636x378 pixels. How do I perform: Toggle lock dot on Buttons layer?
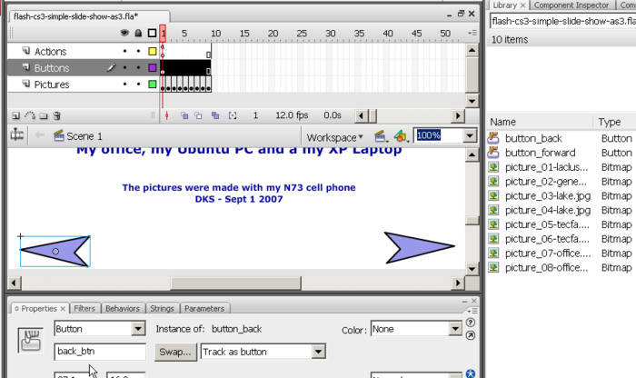(x=138, y=68)
